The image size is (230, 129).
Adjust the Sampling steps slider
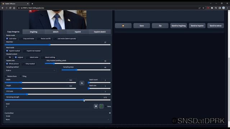(86, 70)
